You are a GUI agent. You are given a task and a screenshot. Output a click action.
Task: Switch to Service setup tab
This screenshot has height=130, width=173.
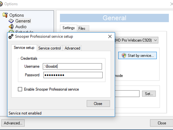click(x=24, y=48)
